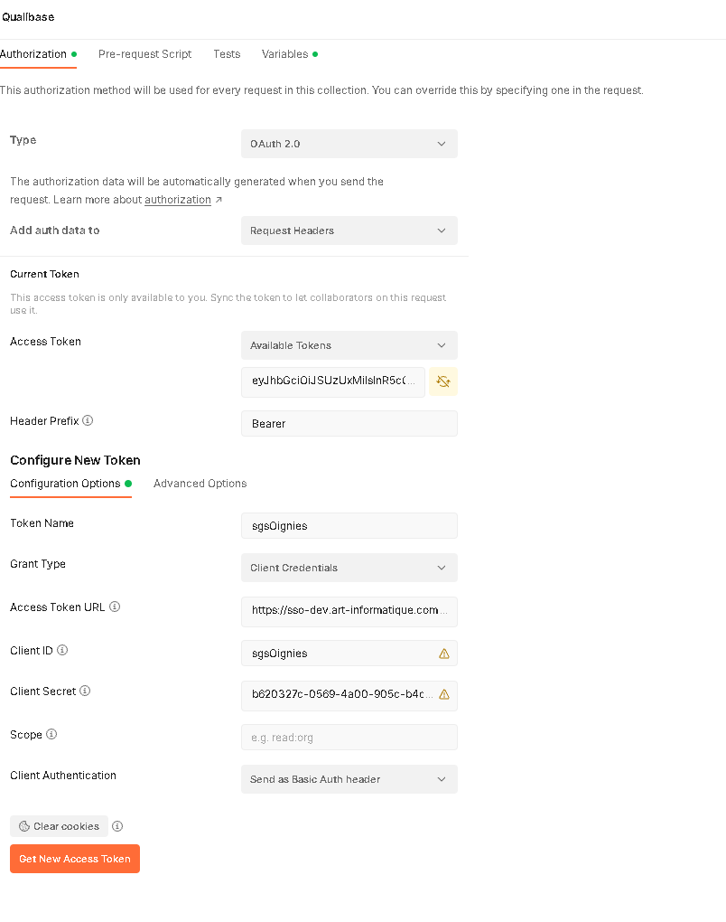Click into the Scope input field
The height and width of the screenshot is (922, 726).
(349, 738)
